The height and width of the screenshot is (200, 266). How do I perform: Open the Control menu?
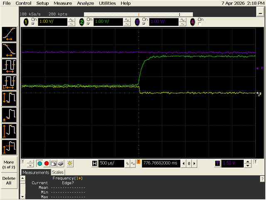coord(23,3)
